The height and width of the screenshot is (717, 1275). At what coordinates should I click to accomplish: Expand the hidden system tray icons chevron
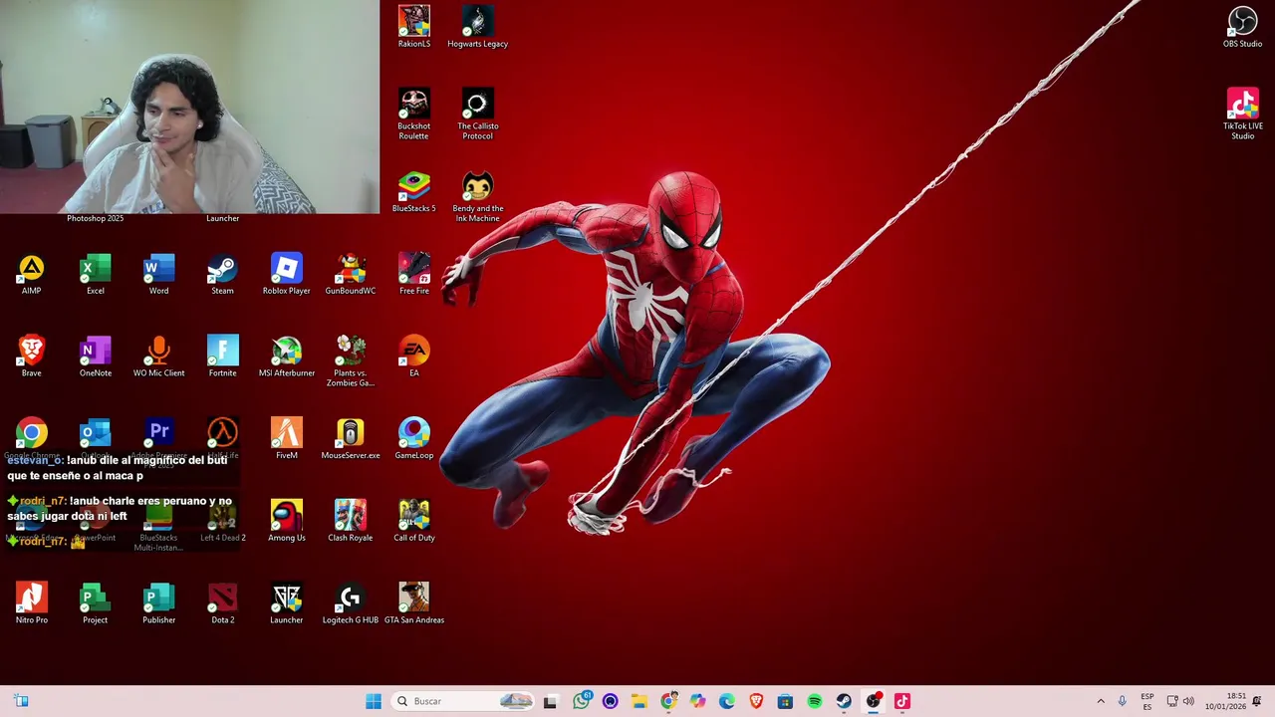(x=1101, y=701)
